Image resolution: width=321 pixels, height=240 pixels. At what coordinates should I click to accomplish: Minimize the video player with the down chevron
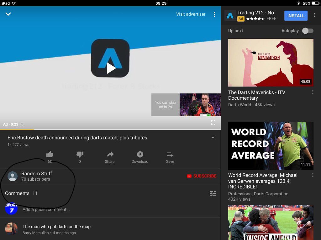pyautogui.click(x=8, y=14)
